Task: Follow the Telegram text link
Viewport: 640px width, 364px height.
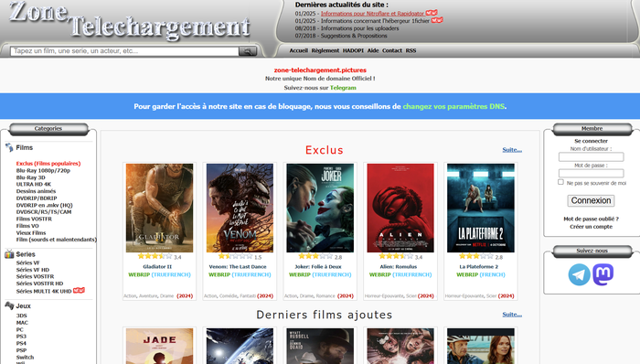Action: [x=343, y=88]
